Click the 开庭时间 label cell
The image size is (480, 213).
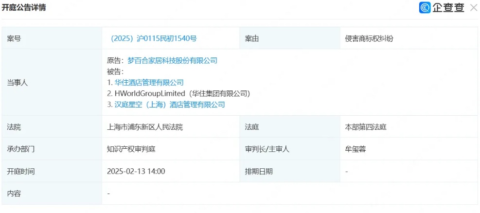52,171
